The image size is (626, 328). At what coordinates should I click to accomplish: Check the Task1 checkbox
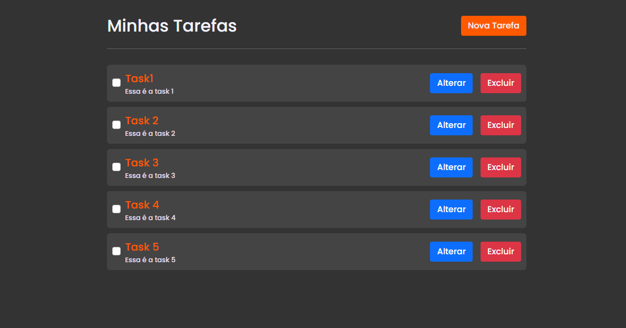click(x=116, y=83)
